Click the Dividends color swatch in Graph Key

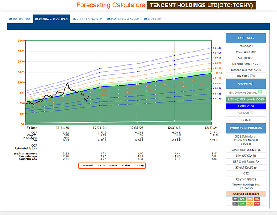(252, 113)
